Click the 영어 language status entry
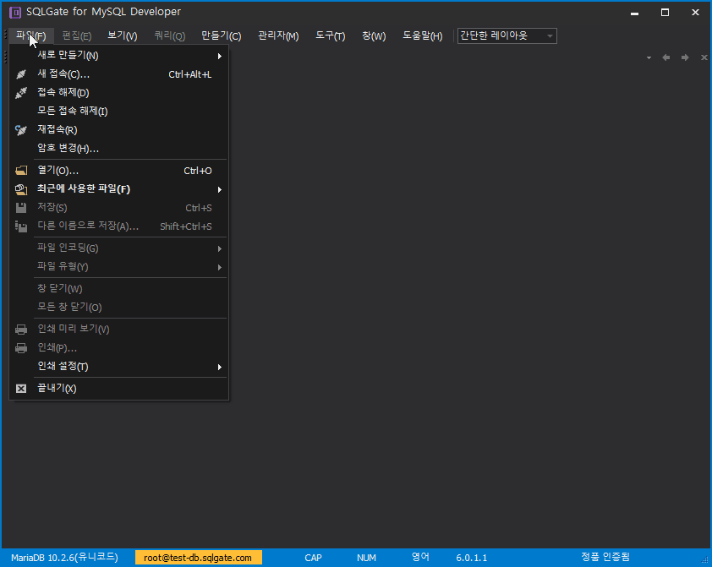This screenshot has width=712, height=567. [420, 557]
